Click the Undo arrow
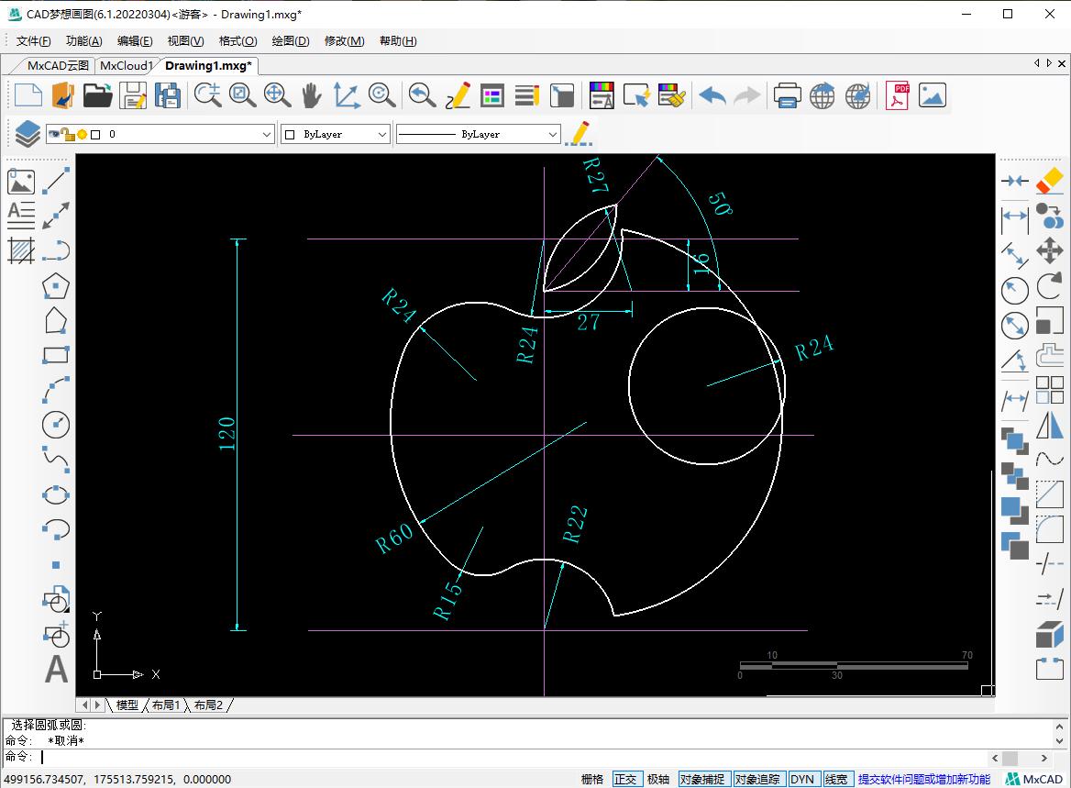This screenshot has width=1071, height=788. click(x=712, y=95)
